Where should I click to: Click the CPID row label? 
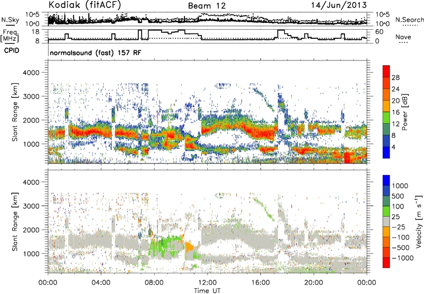(12, 50)
